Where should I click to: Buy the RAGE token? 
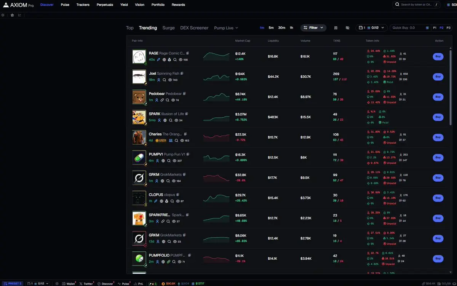[x=438, y=56]
